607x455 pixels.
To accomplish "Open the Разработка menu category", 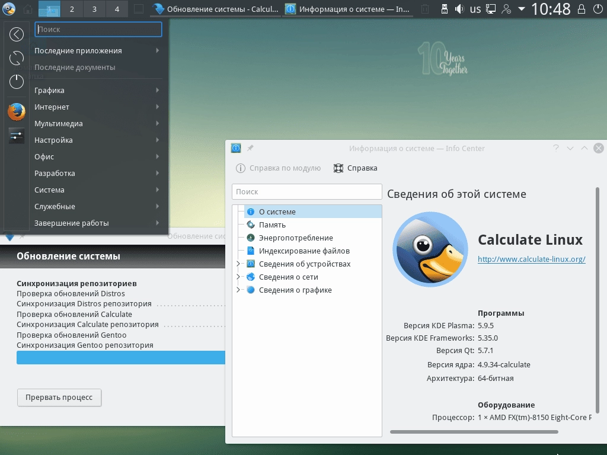I will tap(98, 174).
